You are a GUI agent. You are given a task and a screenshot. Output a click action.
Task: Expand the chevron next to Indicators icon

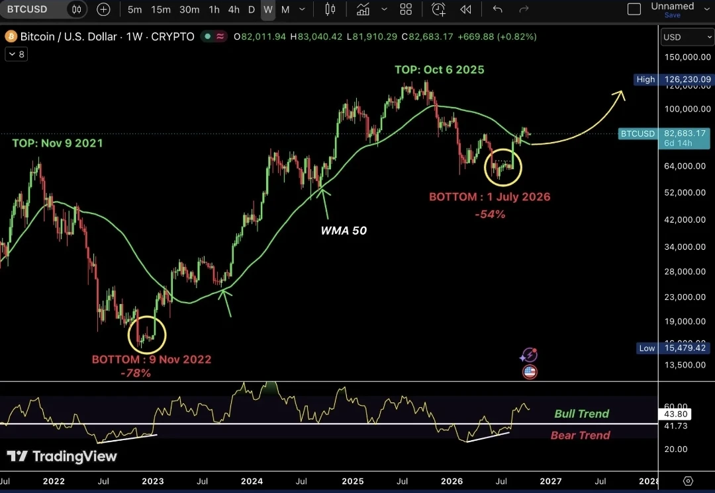pos(384,9)
